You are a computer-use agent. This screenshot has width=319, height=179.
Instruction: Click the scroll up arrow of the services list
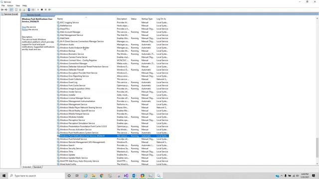[x=317, y=19]
